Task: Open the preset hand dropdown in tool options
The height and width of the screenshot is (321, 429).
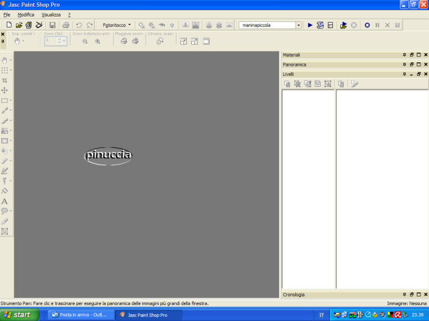Action: point(23,41)
